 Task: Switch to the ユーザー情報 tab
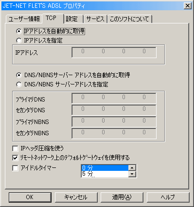(x=24, y=19)
